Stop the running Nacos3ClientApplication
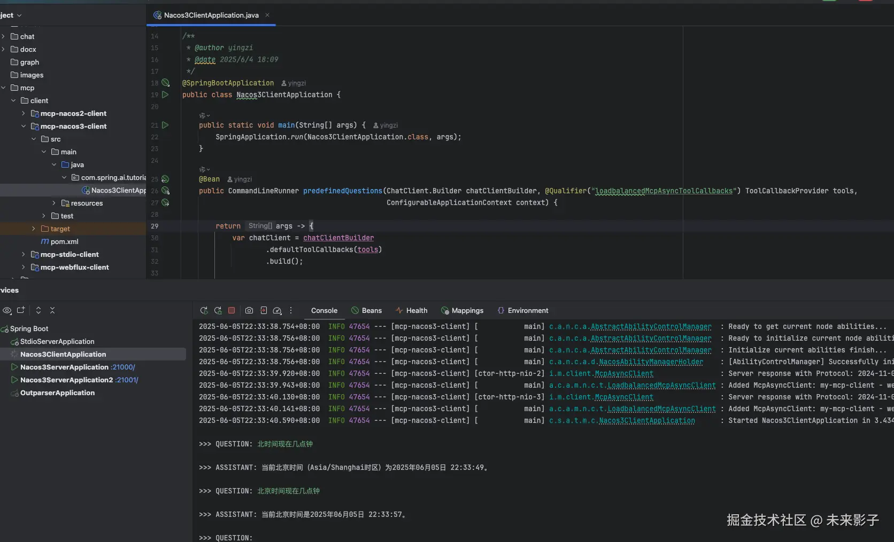 pyautogui.click(x=232, y=310)
